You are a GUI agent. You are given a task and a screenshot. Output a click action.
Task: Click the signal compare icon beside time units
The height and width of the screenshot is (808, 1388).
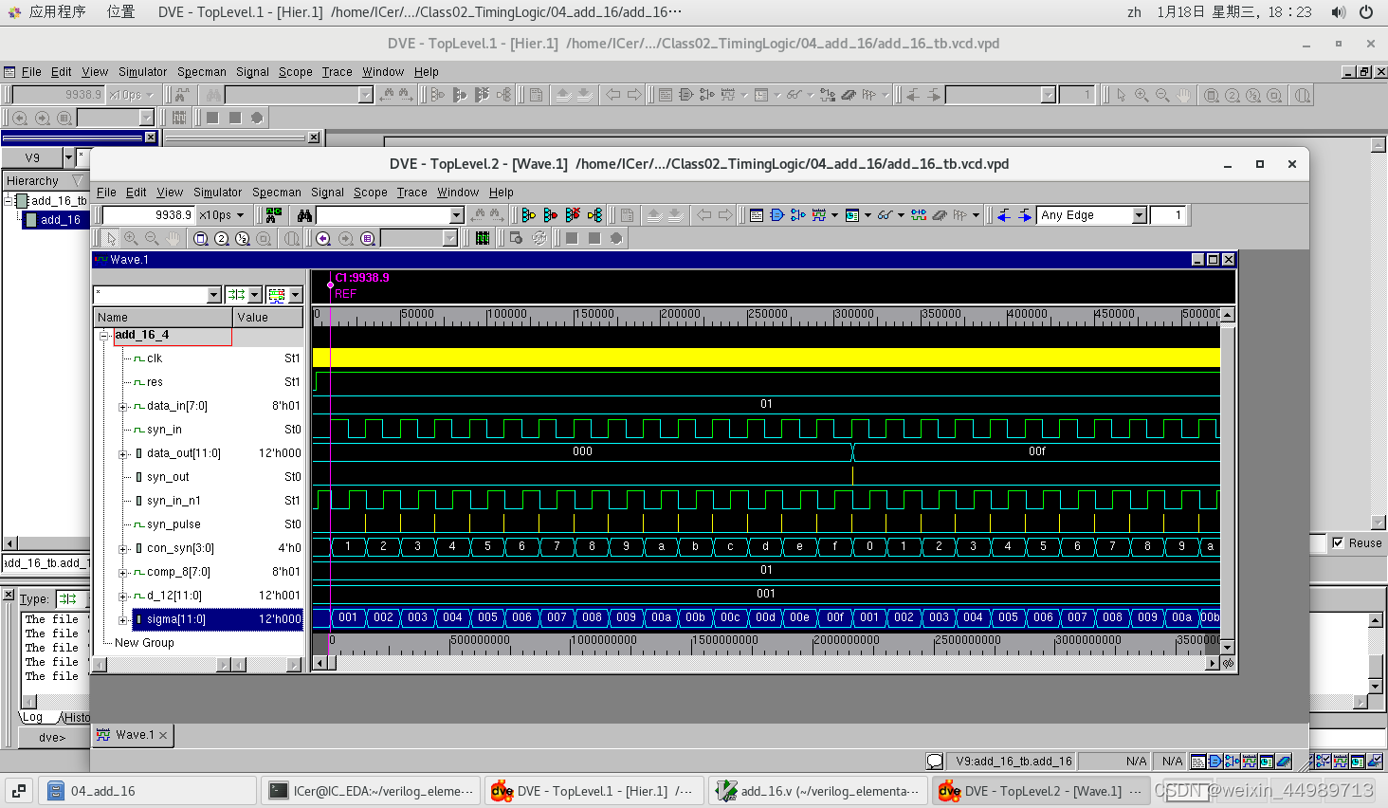(274, 215)
